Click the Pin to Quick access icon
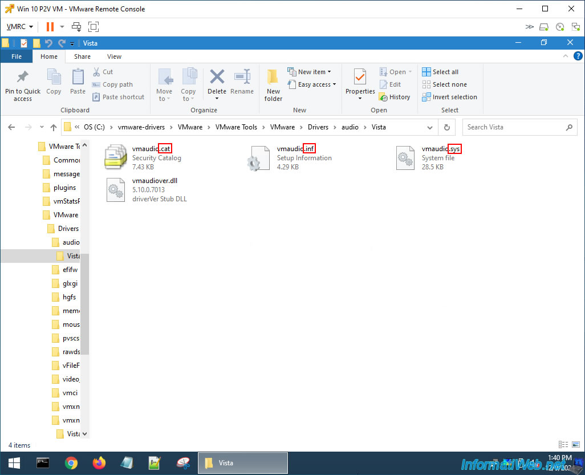Image resolution: width=585 pixels, height=475 pixels. (23, 77)
